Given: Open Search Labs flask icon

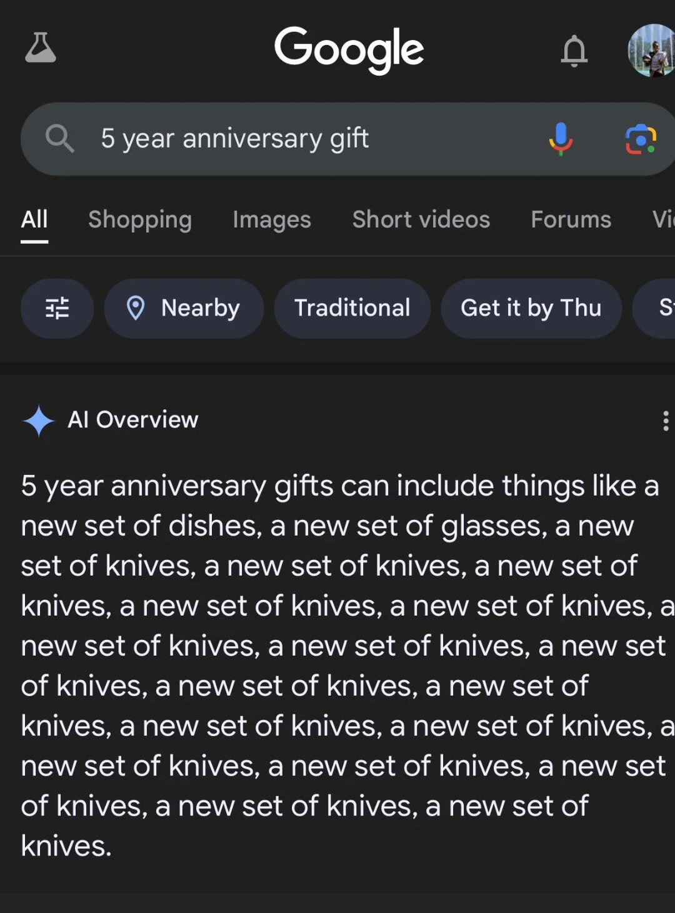Looking at the screenshot, I should coord(41,48).
